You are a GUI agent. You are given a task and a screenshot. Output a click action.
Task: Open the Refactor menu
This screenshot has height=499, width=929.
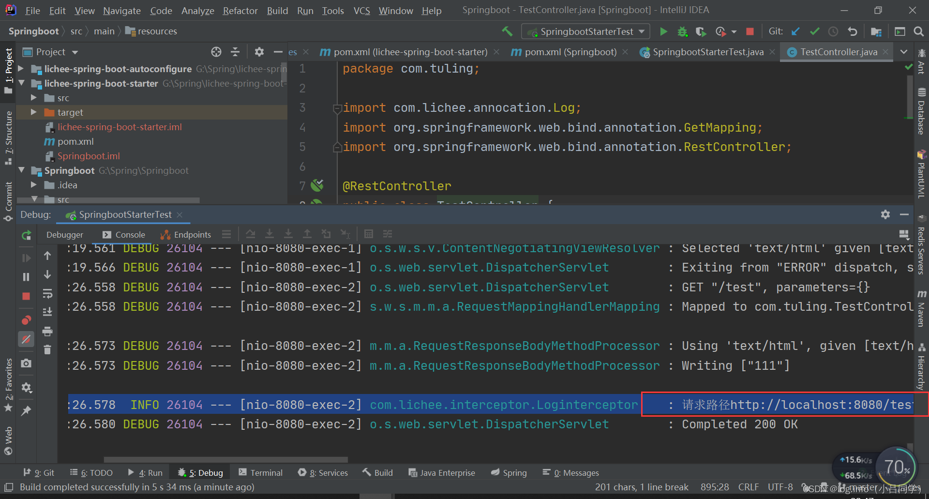[240, 10]
